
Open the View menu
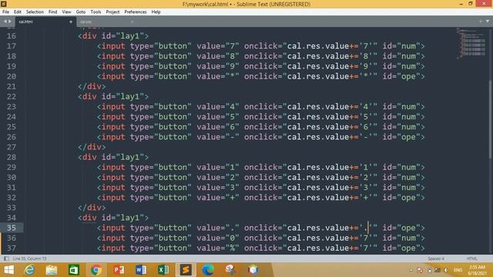(x=67, y=12)
